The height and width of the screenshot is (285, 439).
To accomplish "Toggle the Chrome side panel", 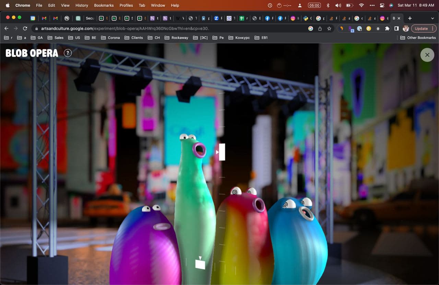I will tap(396, 28).
